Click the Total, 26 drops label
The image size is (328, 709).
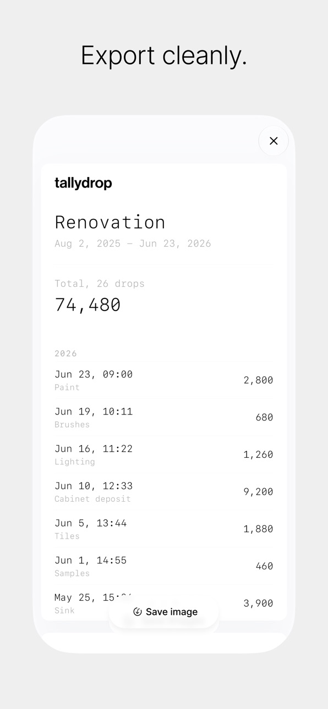point(100,284)
